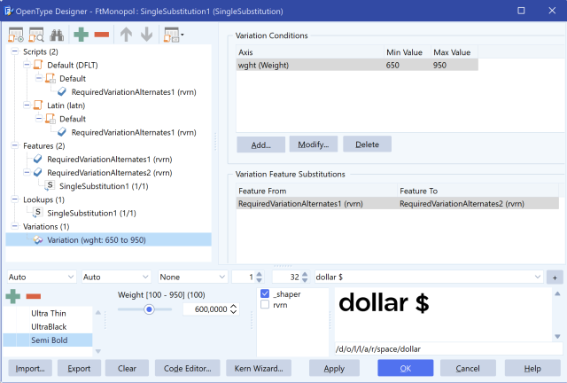Remove preview instance with red minus
The height and width of the screenshot is (383, 567).
[34, 295]
